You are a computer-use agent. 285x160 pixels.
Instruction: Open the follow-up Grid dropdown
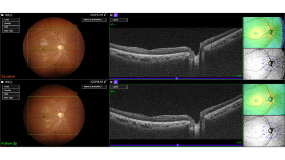(11, 94)
